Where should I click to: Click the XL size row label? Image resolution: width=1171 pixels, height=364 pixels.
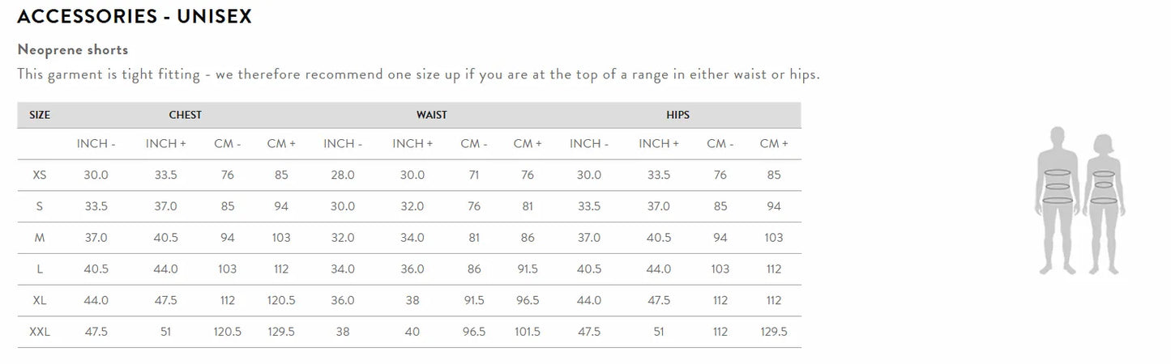pos(40,300)
